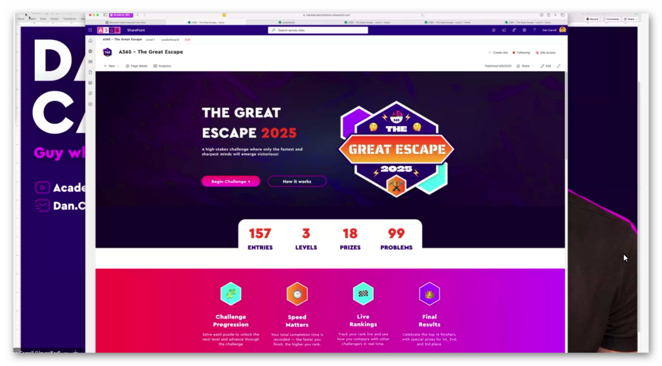Click the page's vertical scrollbar

(566, 114)
